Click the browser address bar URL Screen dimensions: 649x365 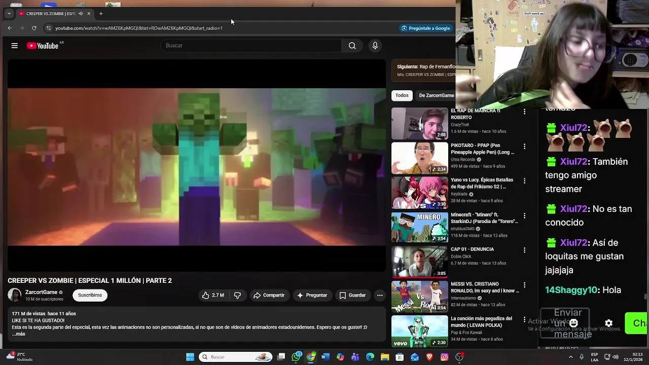click(x=139, y=28)
